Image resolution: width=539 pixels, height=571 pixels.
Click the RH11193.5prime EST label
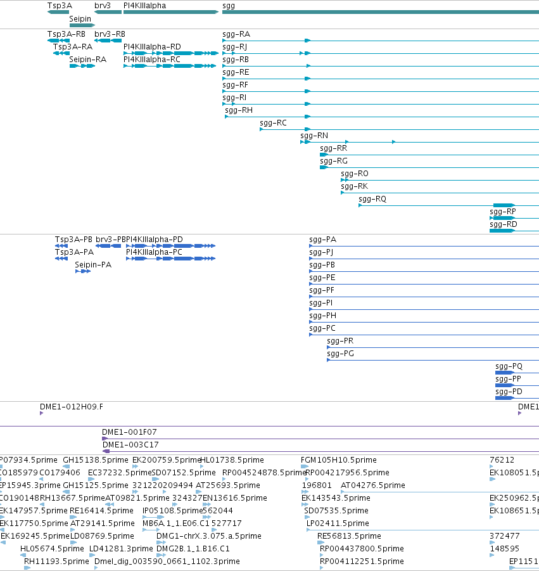(56, 561)
